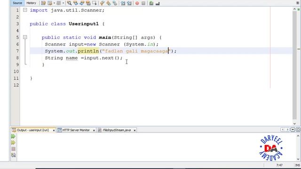Click Output panel scrollbar down arrow
The image size is (301, 169).
click(x=298, y=159)
